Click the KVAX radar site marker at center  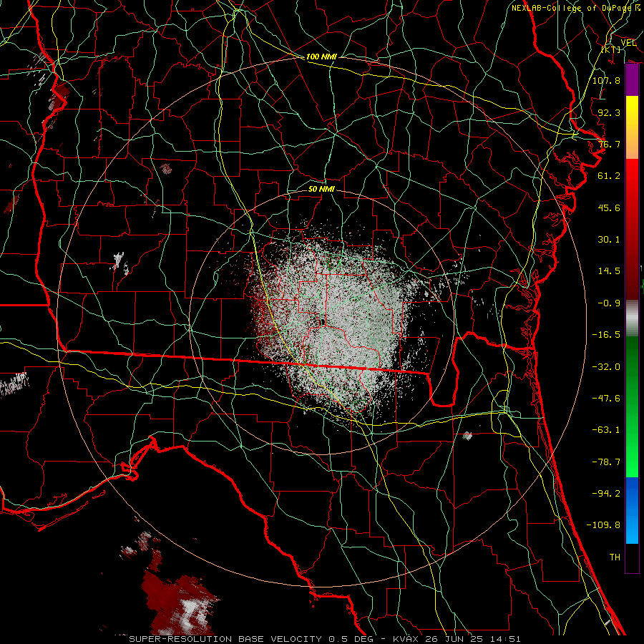point(323,322)
